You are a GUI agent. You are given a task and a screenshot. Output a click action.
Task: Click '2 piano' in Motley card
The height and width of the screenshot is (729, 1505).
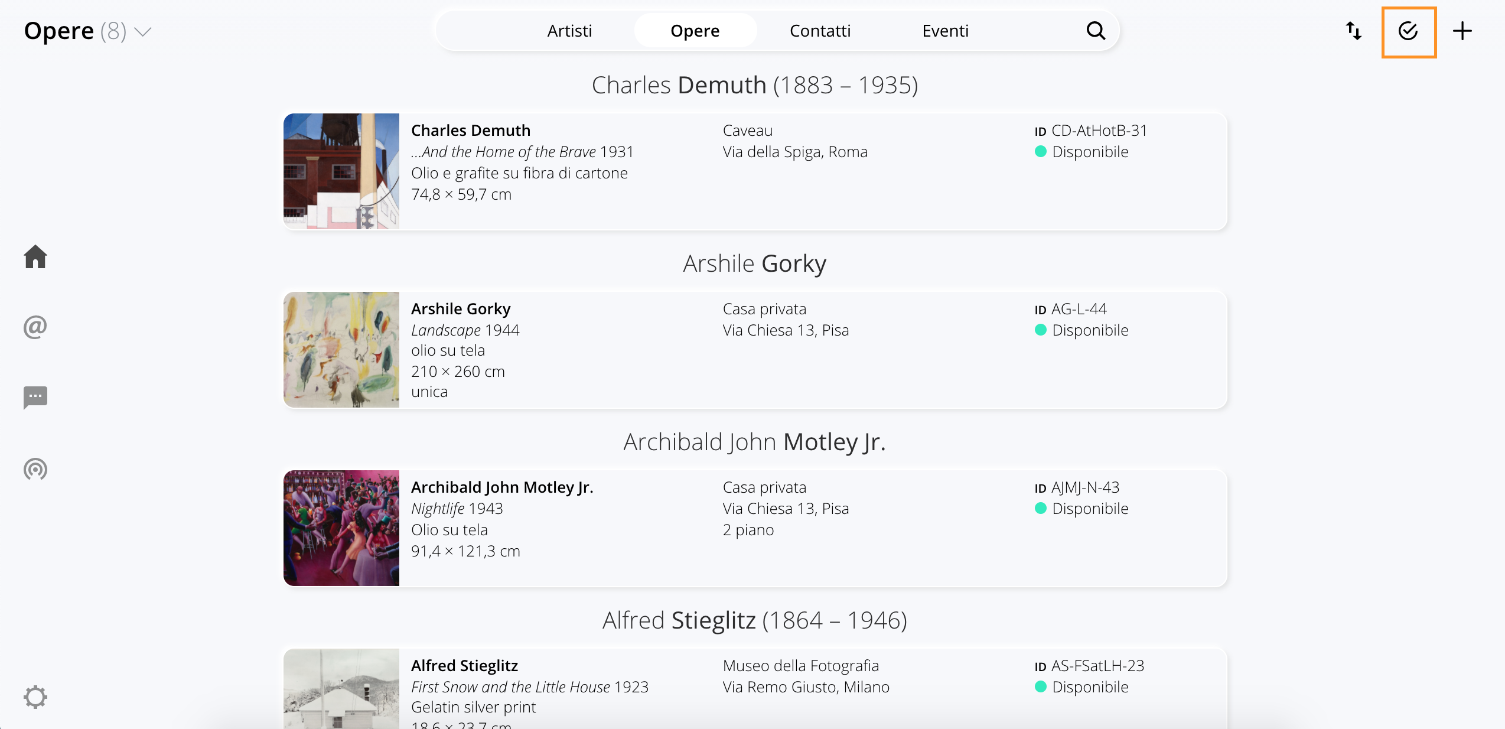coord(748,530)
